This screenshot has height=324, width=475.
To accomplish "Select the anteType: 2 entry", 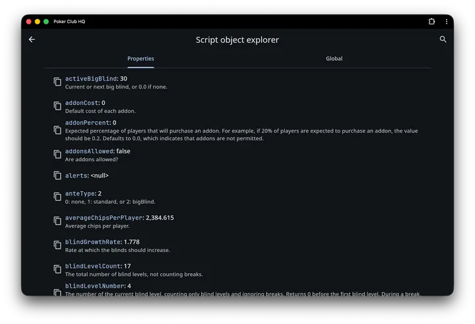I will 83,193.
